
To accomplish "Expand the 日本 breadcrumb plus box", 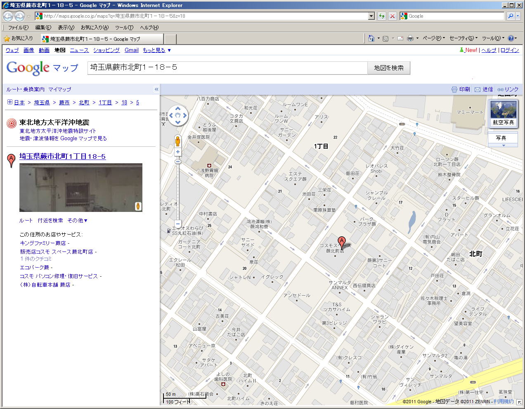I will tap(10, 102).
